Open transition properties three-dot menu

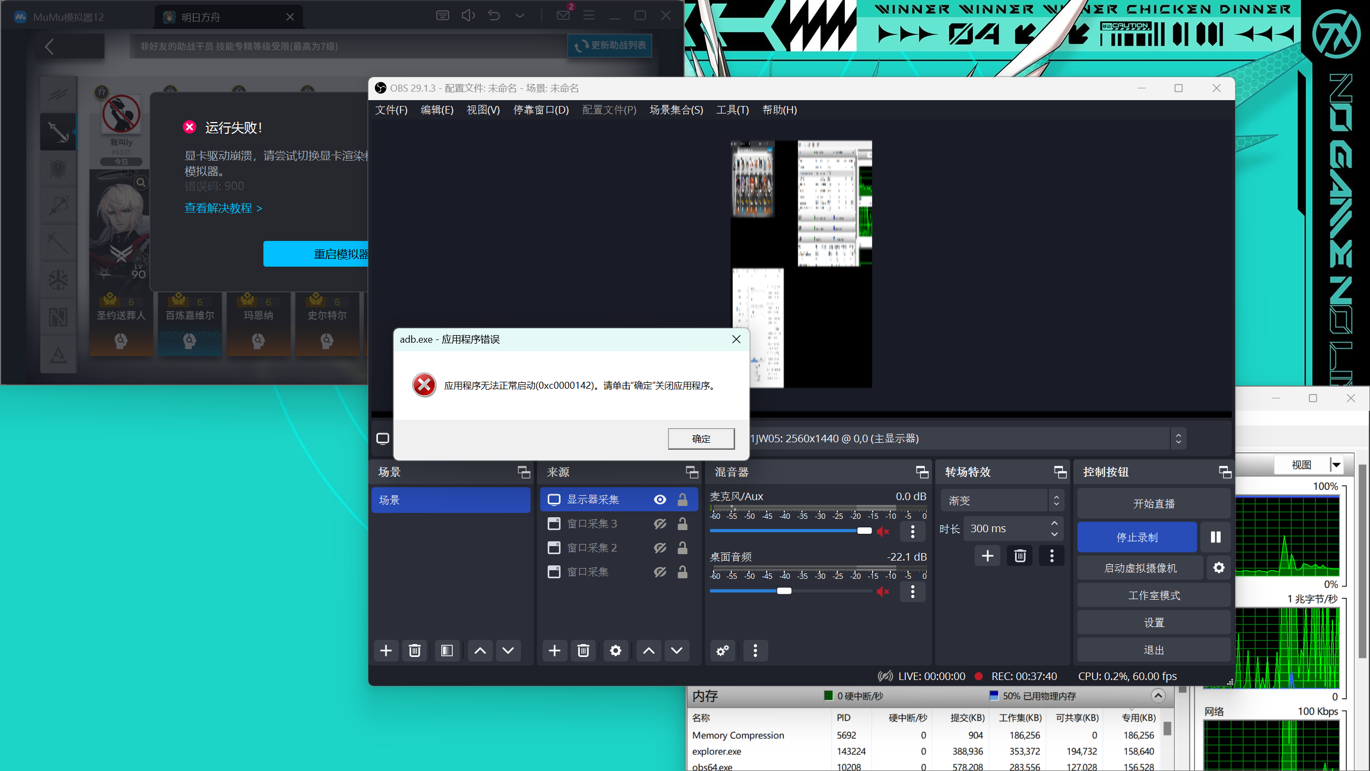tap(1052, 556)
